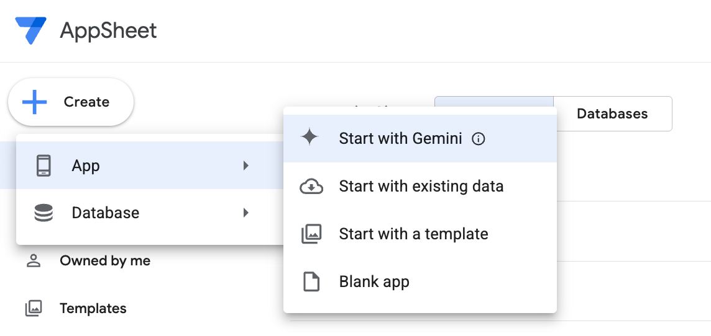This screenshot has width=711, height=336.
Task: Choose Start with a template
Action: pyautogui.click(x=413, y=234)
